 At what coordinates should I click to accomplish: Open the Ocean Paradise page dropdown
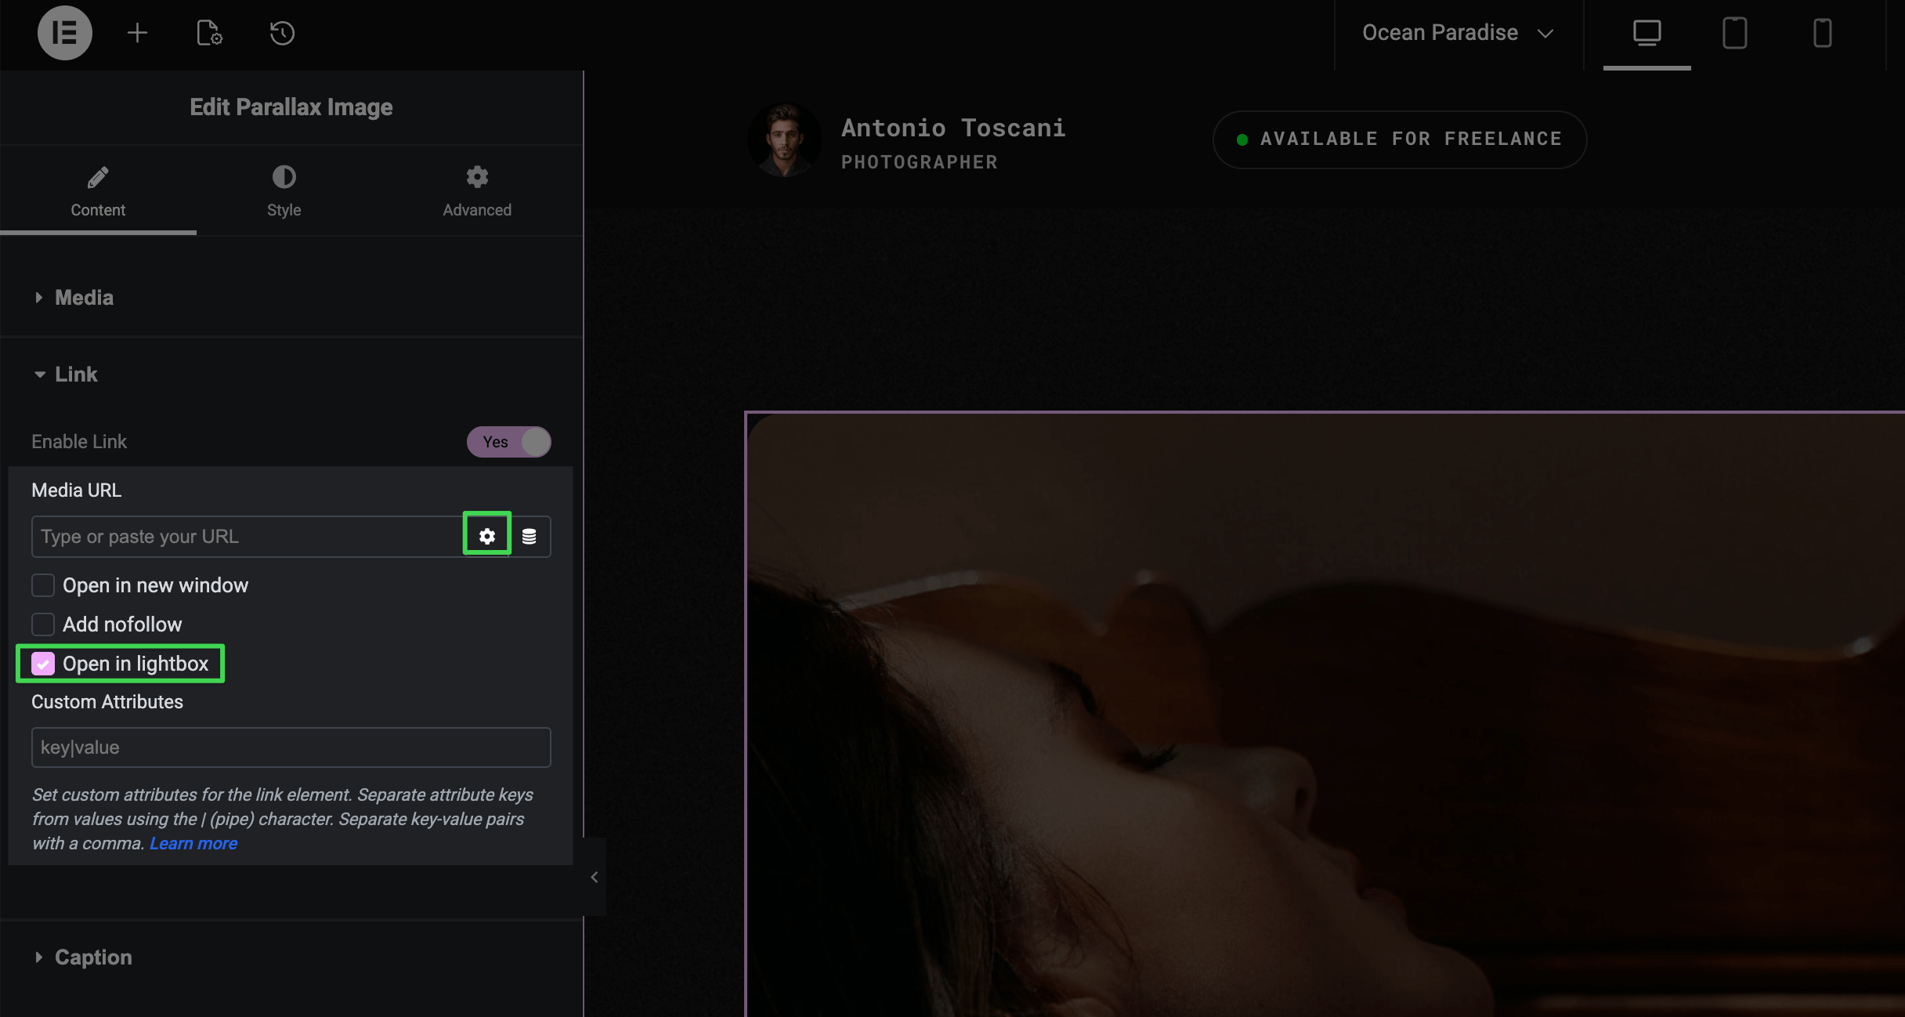pyautogui.click(x=1457, y=33)
